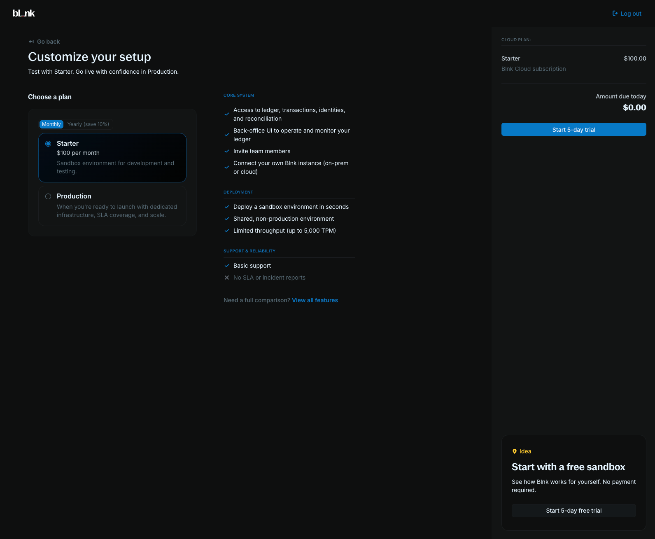Click the CORE SYSTEM section label

click(239, 96)
